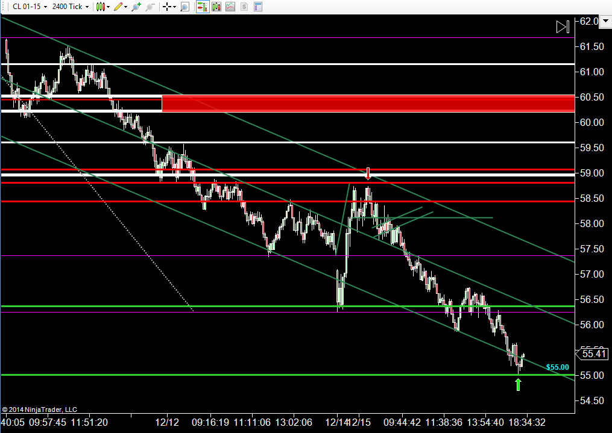Select the pencil drawing tools icon
Image resolution: width=612 pixels, height=433 pixels.
click(x=118, y=7)
